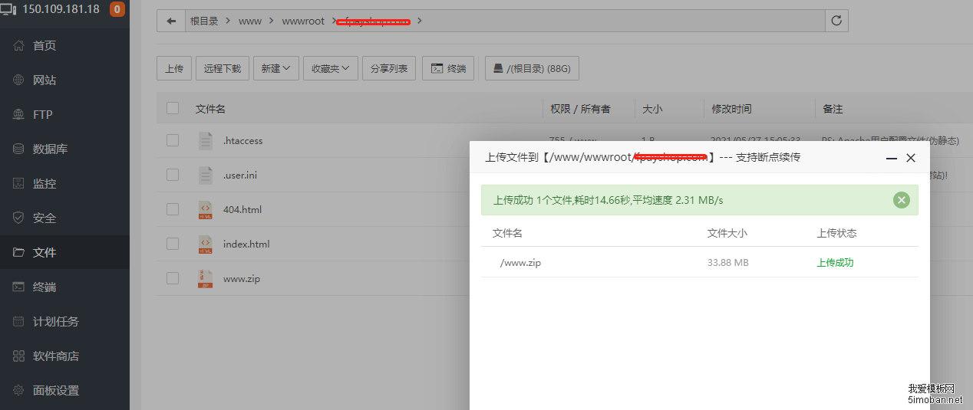This screenshot has height=410, width=973.
Task: Click the 33.88 MB file size
Action: point(727,262)
